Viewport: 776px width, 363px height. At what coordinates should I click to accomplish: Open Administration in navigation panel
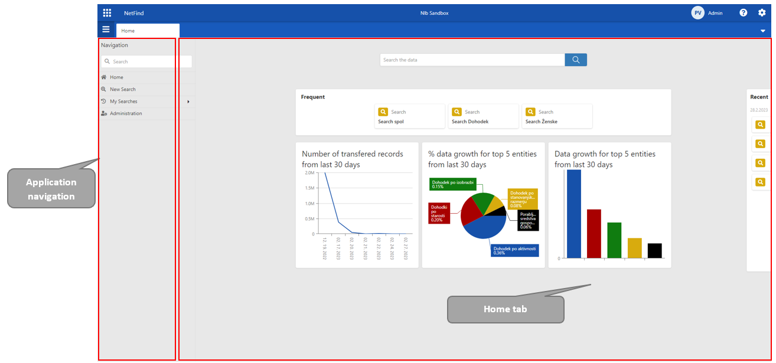click(x=125, y=113)
